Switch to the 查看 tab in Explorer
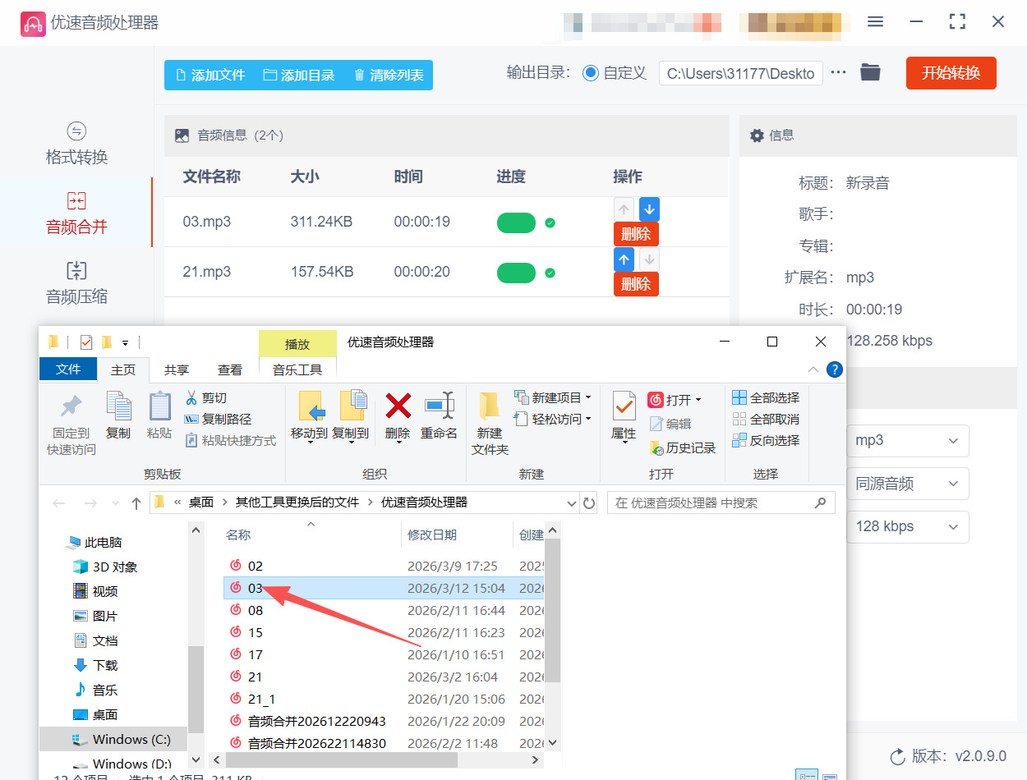The width and height of the screenshot is (1027, 780). [x=230, y=369]
